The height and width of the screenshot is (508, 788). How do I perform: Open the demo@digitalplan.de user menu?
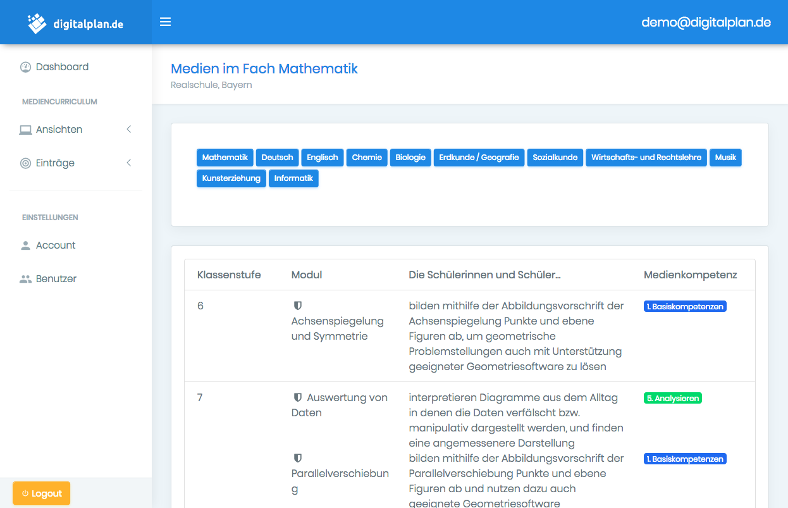point(706,22)
